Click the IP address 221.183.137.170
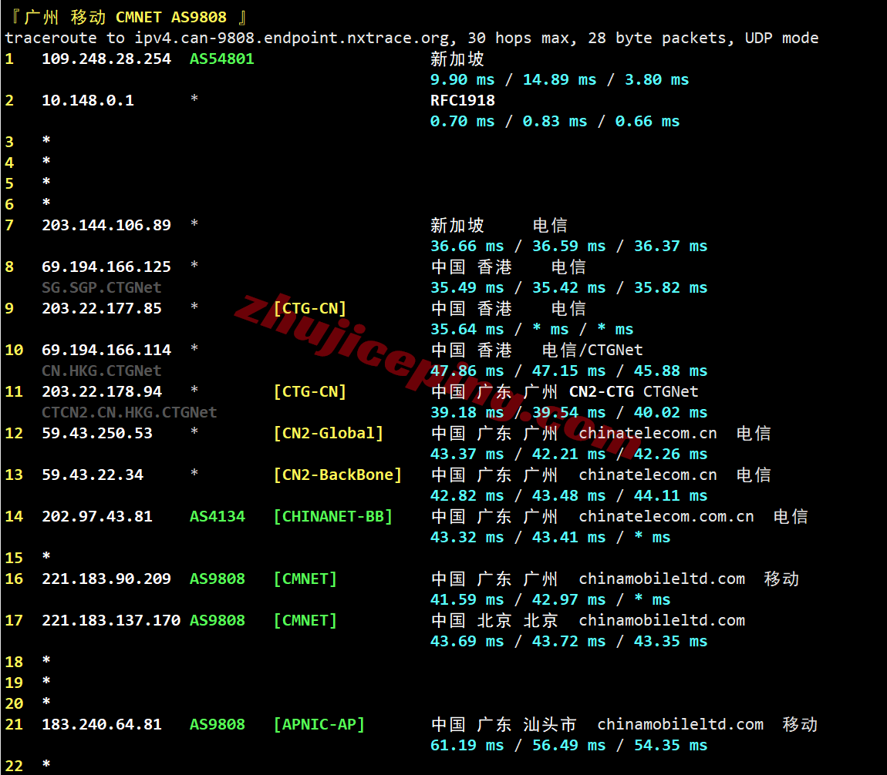Screen dimensions: 887x775 (111, 620)
